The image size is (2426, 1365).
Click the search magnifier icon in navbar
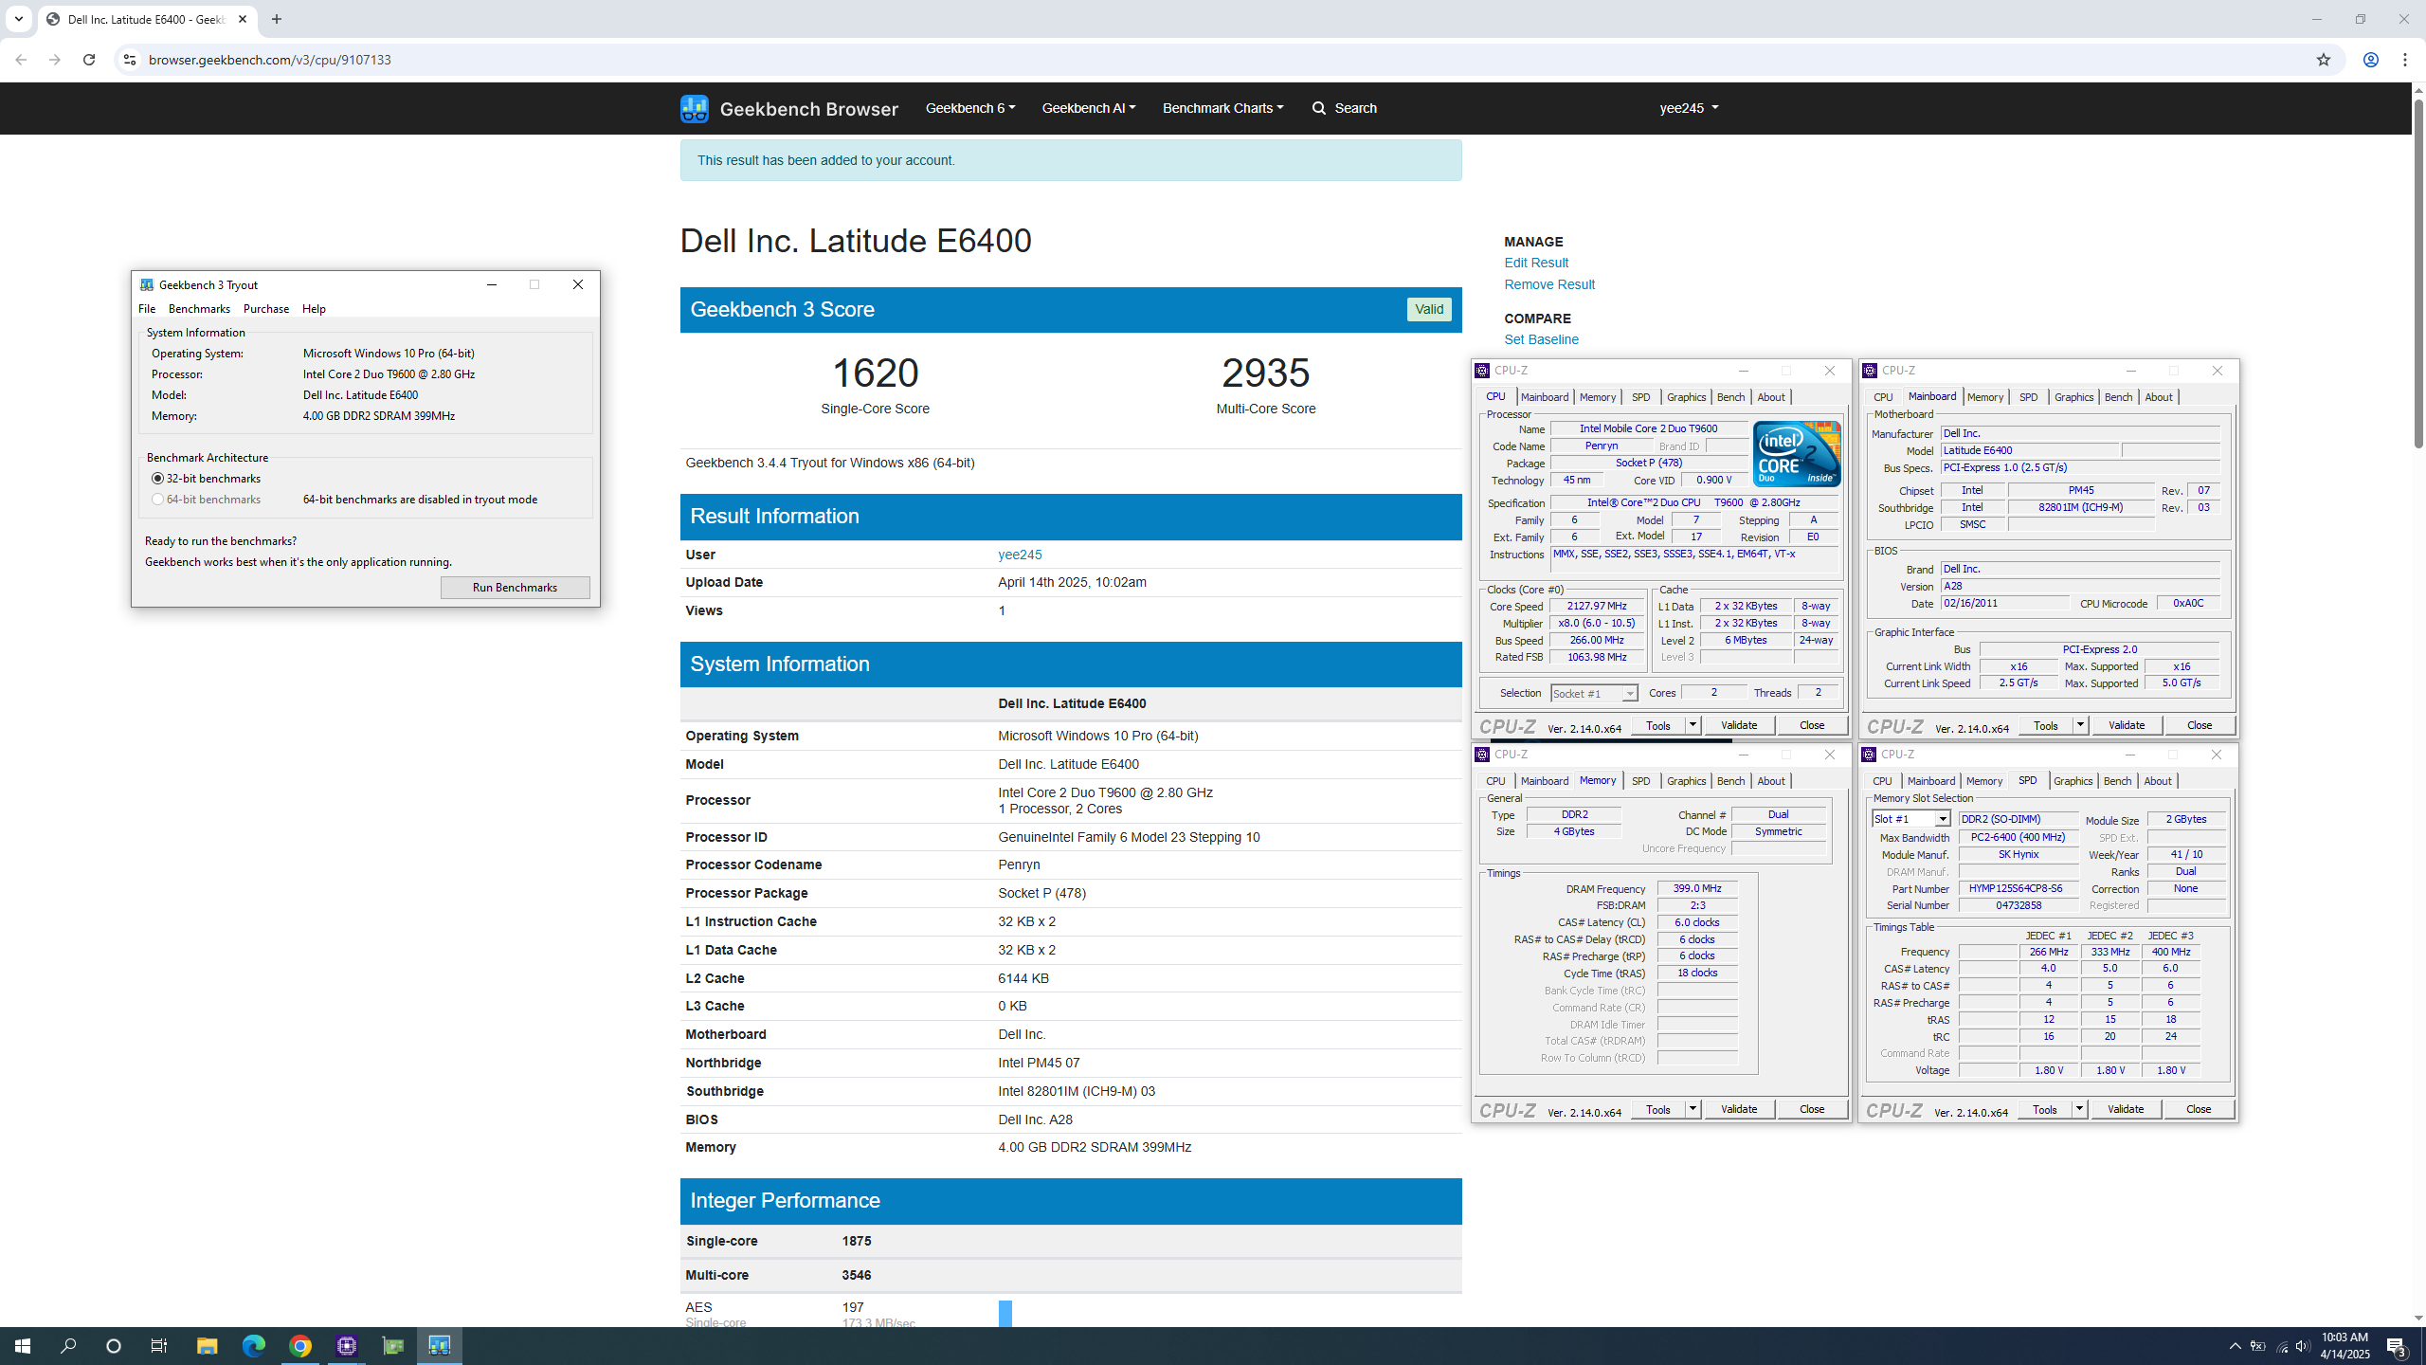coord(1318,108)
